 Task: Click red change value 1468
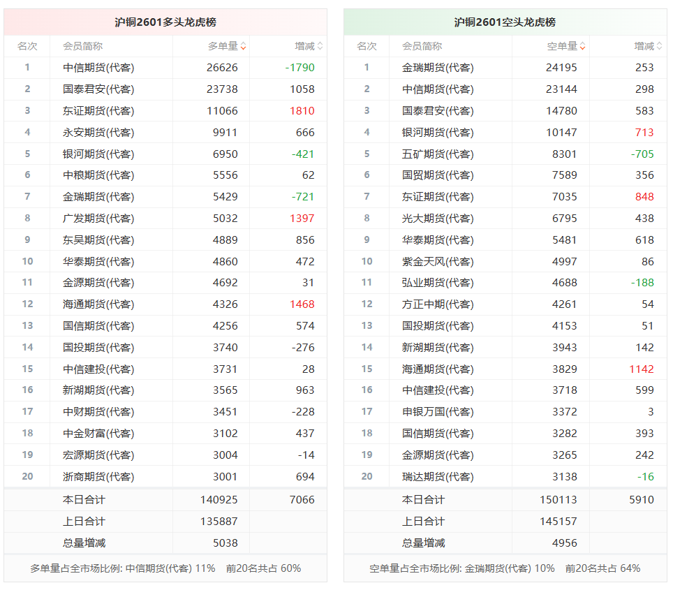(x=302, y=304)
